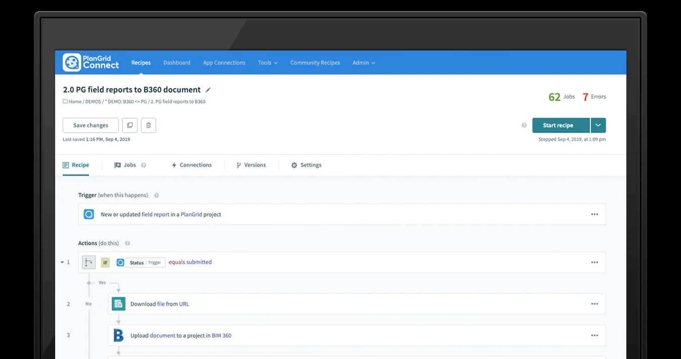
Task: Click 'PlanGrid' link in trigger
Action: click(x=191, y=214)
